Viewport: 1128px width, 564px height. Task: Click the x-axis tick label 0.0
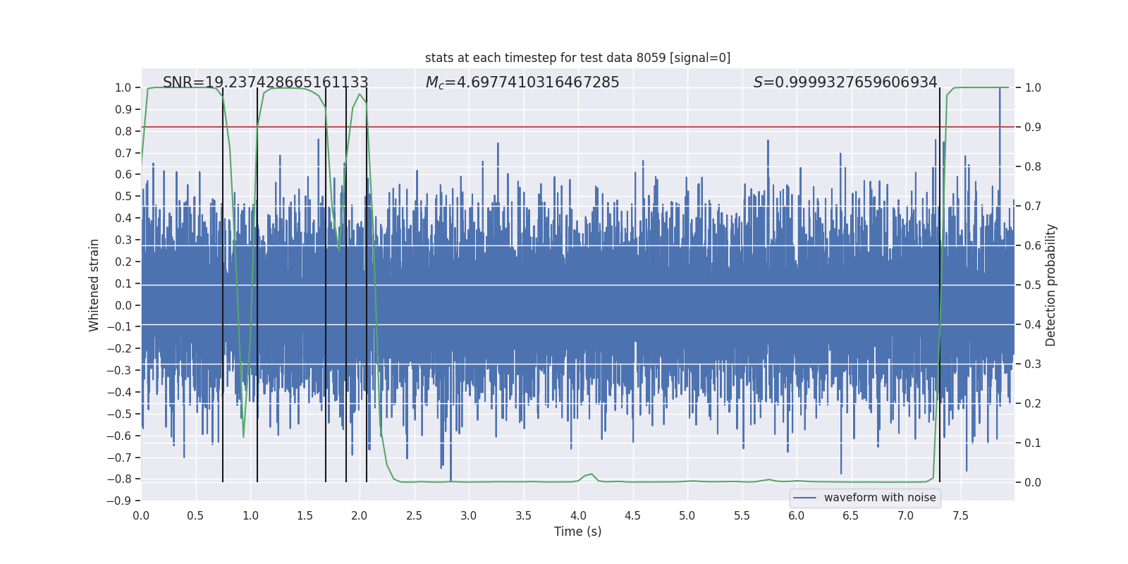click(141, 516)
